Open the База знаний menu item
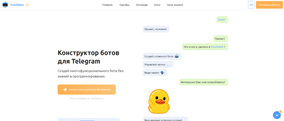The height and width of the screenshot is (121, 284). click(x=175, y=5)
